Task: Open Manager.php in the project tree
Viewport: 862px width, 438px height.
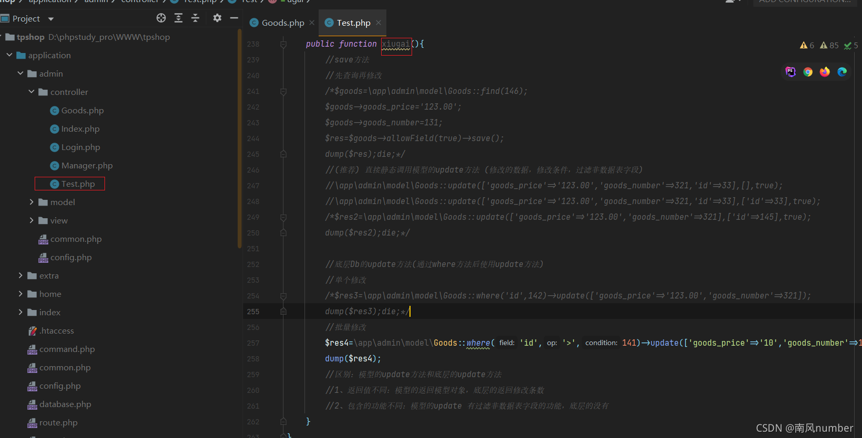Action: point(81,166)
